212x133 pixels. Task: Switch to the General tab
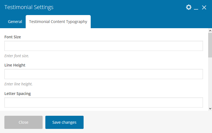pos(15,22)
